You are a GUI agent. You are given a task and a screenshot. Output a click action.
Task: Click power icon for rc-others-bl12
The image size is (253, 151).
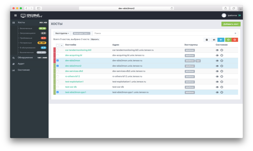pyautogui.click(x=222, y=76)
